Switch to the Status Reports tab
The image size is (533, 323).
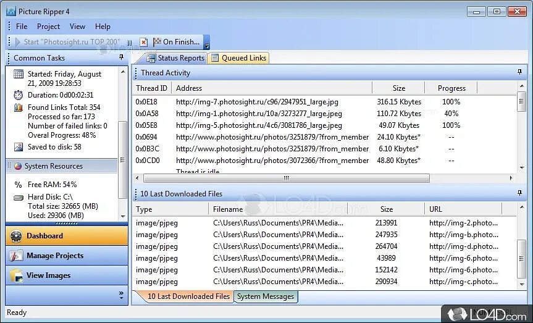[x=175, y=58]
